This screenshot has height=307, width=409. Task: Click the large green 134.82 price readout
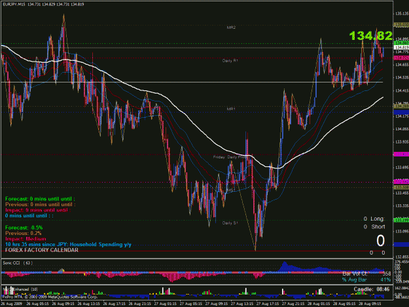370,36
